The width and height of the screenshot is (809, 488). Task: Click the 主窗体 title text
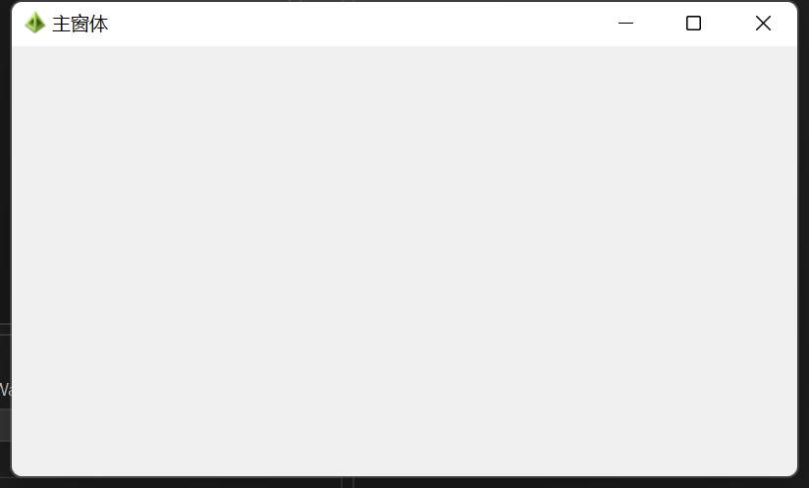pyautogui.click(x=80, y=24)
